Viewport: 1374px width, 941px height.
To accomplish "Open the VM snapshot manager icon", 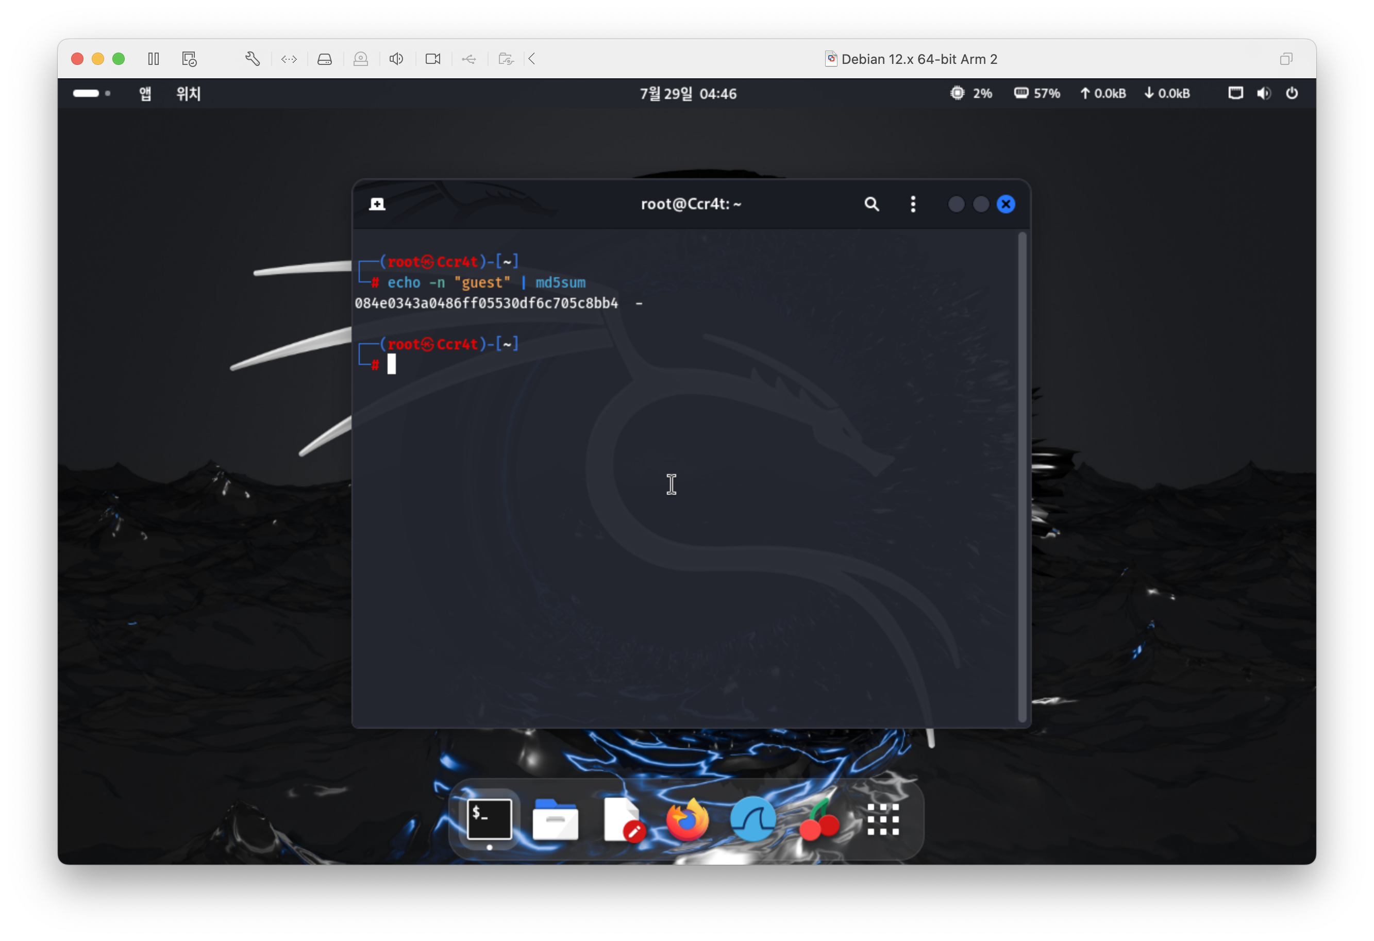I will [189, 59].
